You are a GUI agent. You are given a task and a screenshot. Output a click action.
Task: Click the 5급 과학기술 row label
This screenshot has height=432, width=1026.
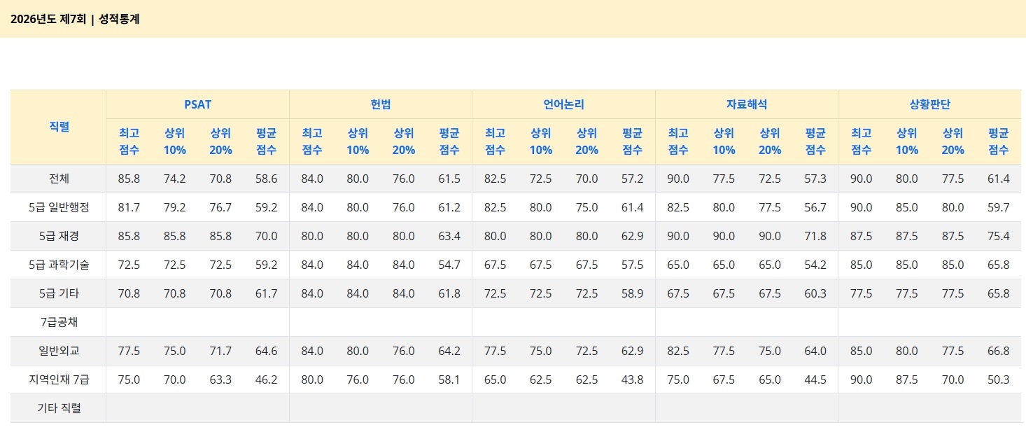point(59,265)
